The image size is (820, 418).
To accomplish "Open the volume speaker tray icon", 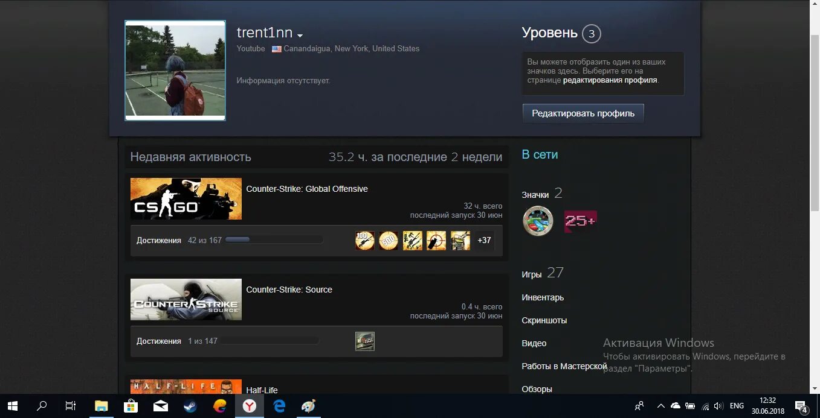I will pyautogui.click(x=718, y=406).
